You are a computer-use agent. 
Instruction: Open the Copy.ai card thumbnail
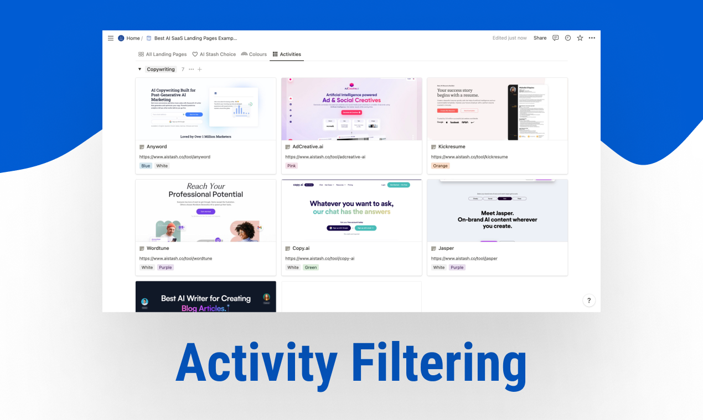coord(351,211)
